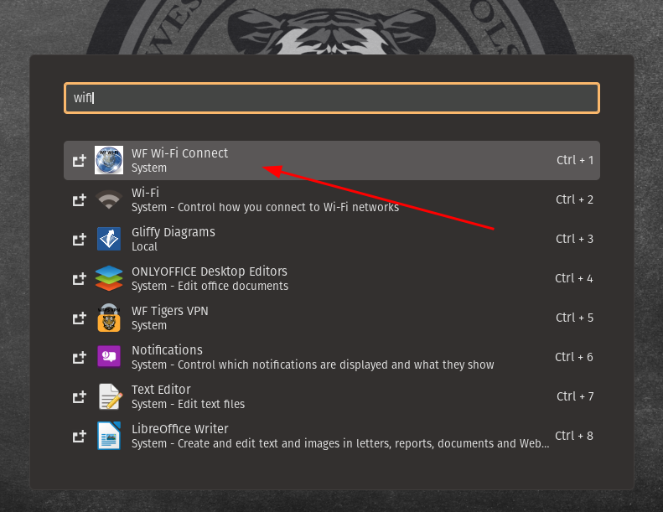Image resolution: width=663 pixels, height=512 pixels.
Task: Click the Ctrl + 5 shortcut label
Action: [x=575, y=318]
